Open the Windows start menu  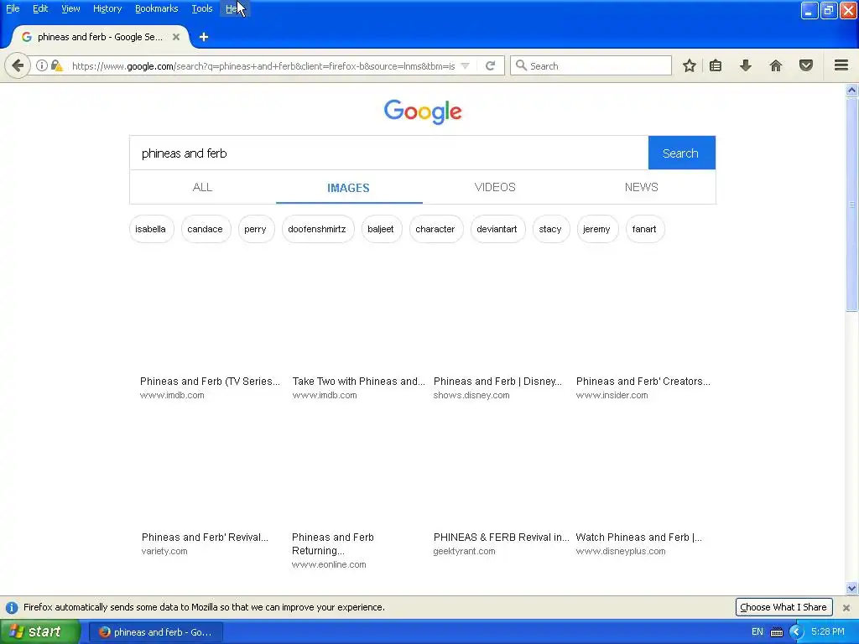tap(39, 632)
